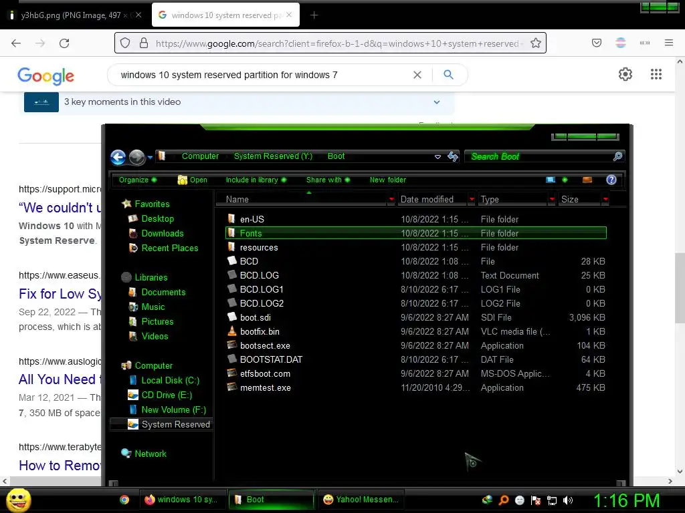Open Downloads in Favorites
The width and height of the screenshot is (685, 513).
click(x=162, y=233)
